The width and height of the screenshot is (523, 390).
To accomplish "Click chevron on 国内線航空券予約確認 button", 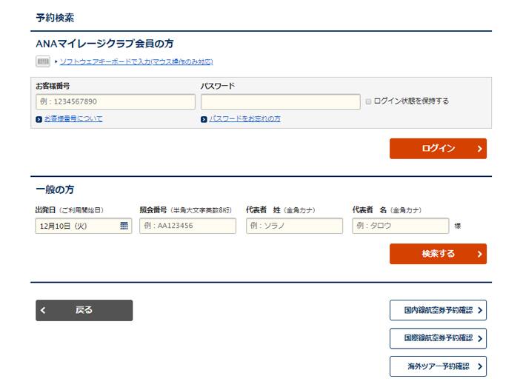I will point(480,311).
